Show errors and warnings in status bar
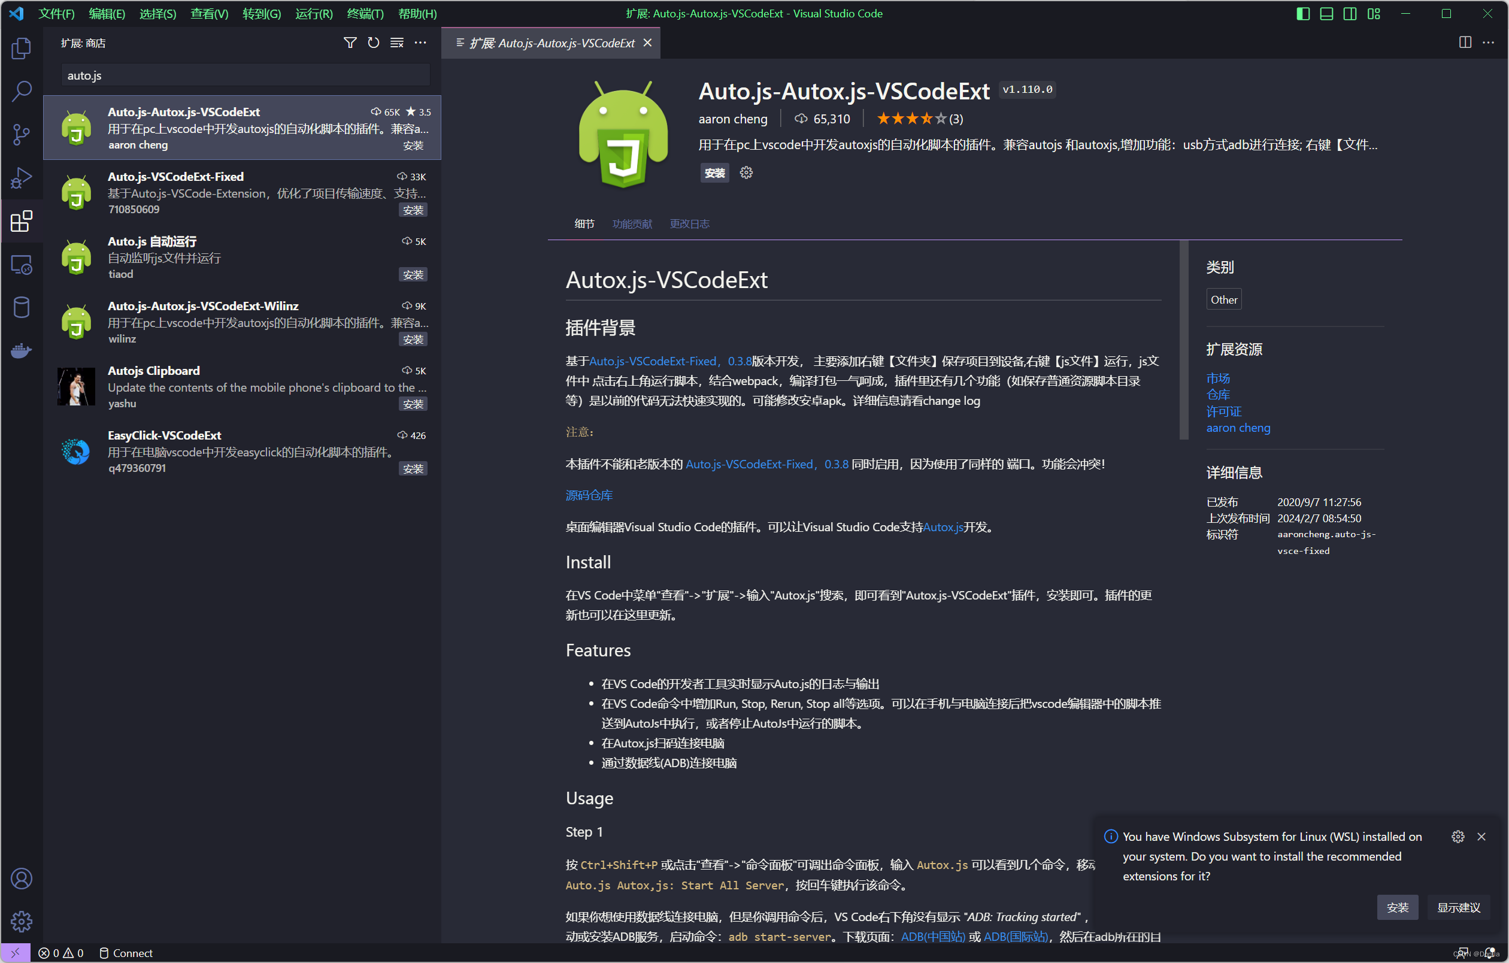 (61, 953)
